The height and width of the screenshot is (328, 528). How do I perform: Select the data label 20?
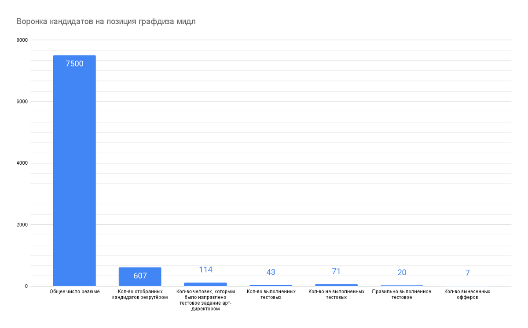pyautogui.click(x=402, y=273)
